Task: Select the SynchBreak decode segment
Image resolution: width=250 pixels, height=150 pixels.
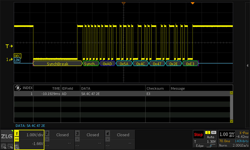Action: [57, 64]
